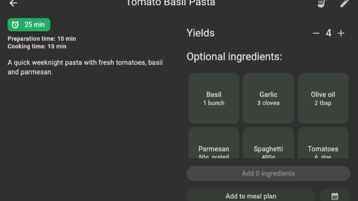The height and width of the screenshot is (201, 358).
Task: Click the recipe description text
Action: point(85,67)
